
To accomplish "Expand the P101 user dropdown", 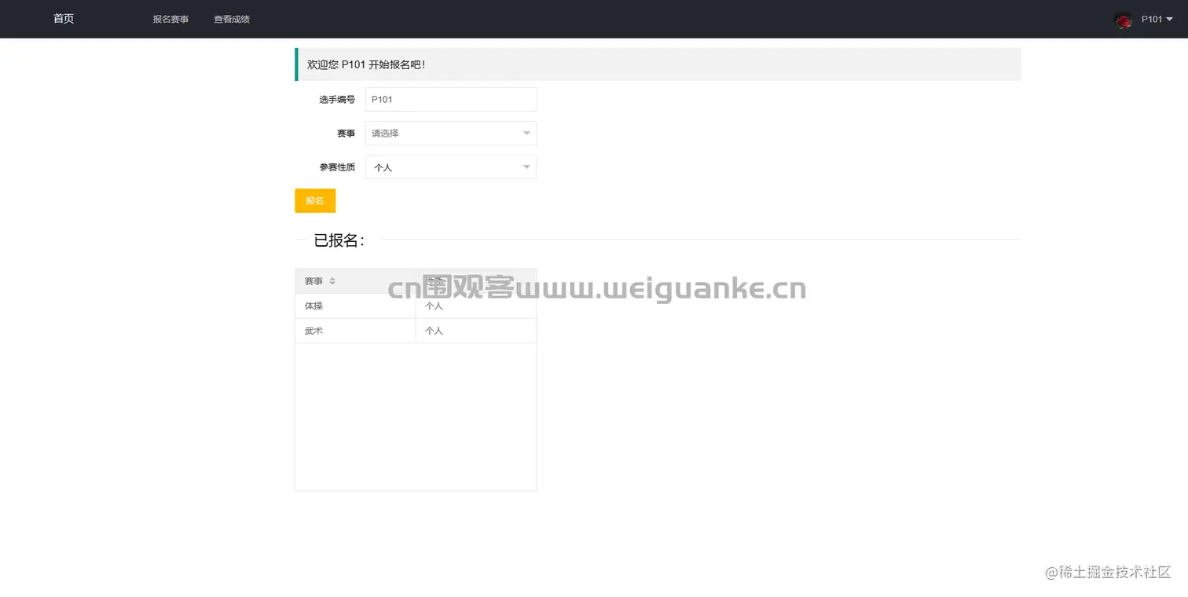I will coord(1157,19).
